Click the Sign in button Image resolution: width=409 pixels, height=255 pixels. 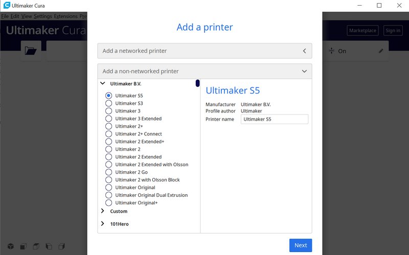(x=393, y=31)
